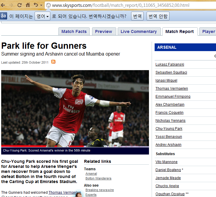Screen dimensions: 216x197
Task: Click the translate bar language icon
Action: 4,16
